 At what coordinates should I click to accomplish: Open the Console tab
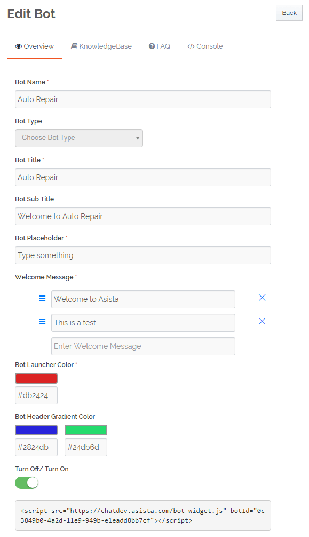pos(205,46)
